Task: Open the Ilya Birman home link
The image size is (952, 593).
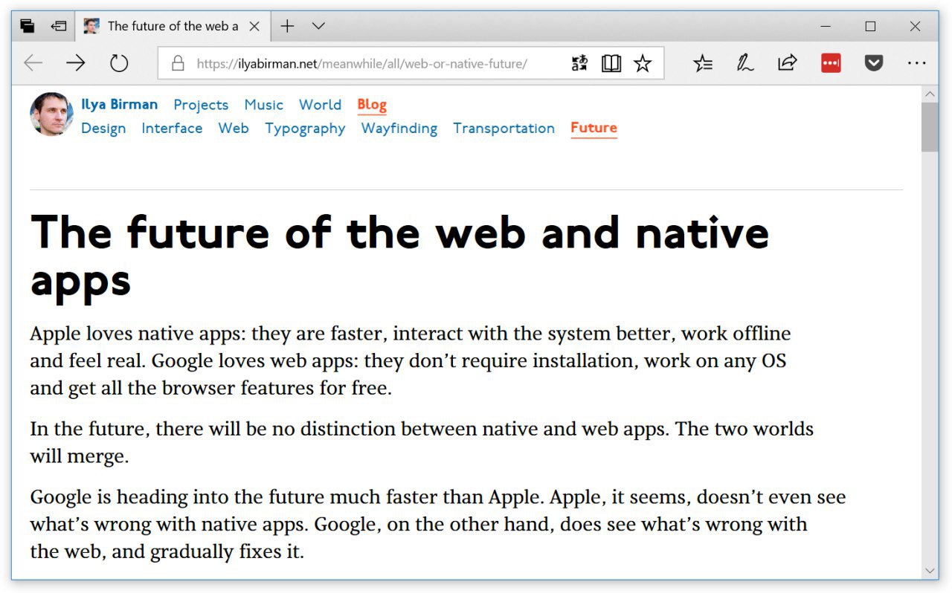Action: point(120,104)
